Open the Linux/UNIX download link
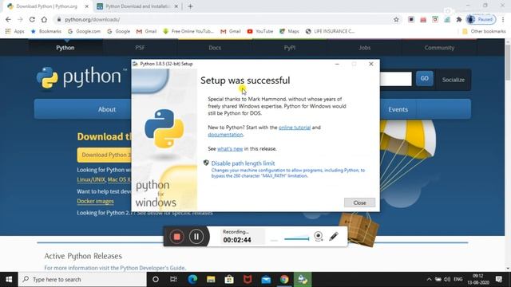The image size is (511, 287). tap(91, 179)
